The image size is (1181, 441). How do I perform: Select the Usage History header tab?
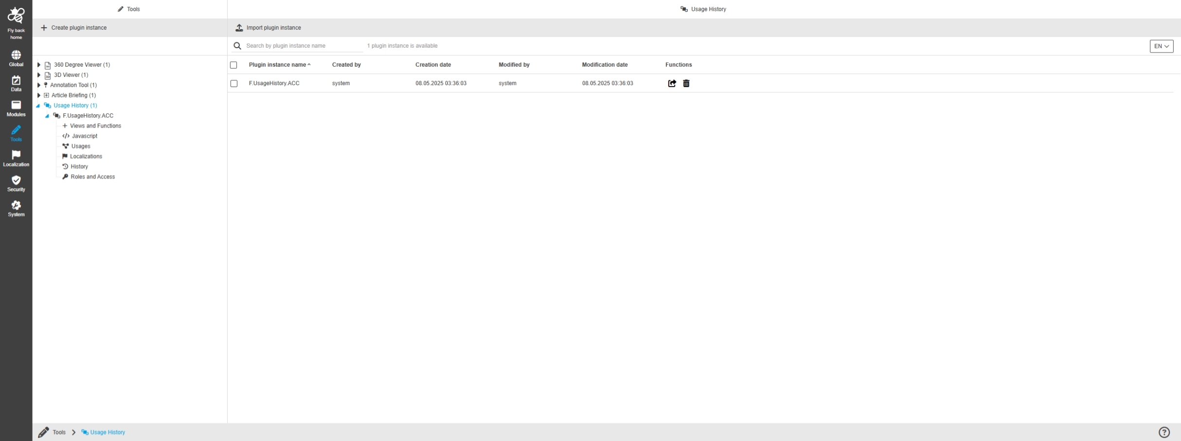coord(703,9)
